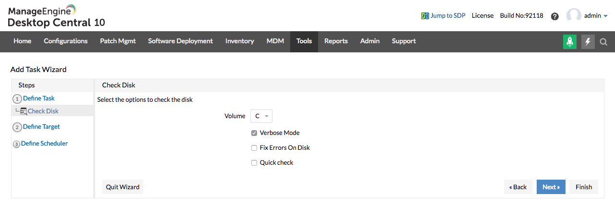This screenshot has height=220, width=615.
Task: Tick the Quick check checkbox
Action: tap(254, 163)
